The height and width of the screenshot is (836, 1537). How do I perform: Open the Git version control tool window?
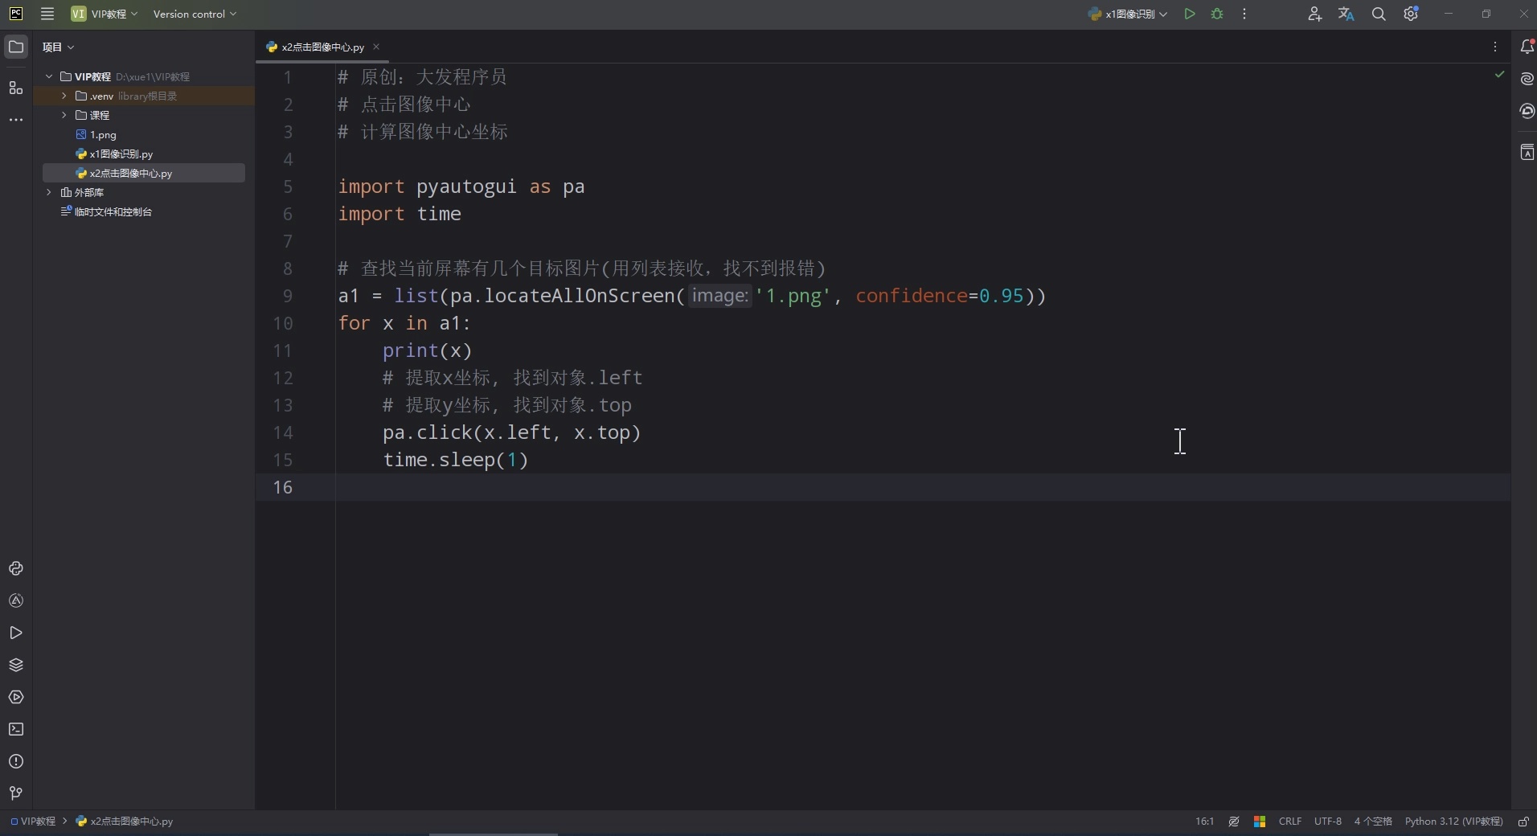pos(16,793)
